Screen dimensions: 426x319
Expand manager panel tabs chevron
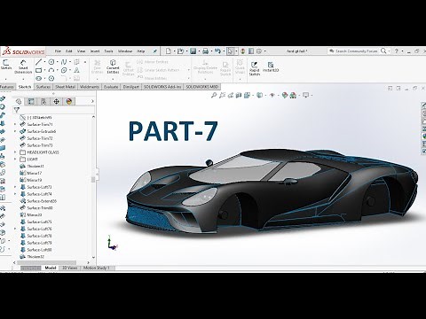point(92,101)
